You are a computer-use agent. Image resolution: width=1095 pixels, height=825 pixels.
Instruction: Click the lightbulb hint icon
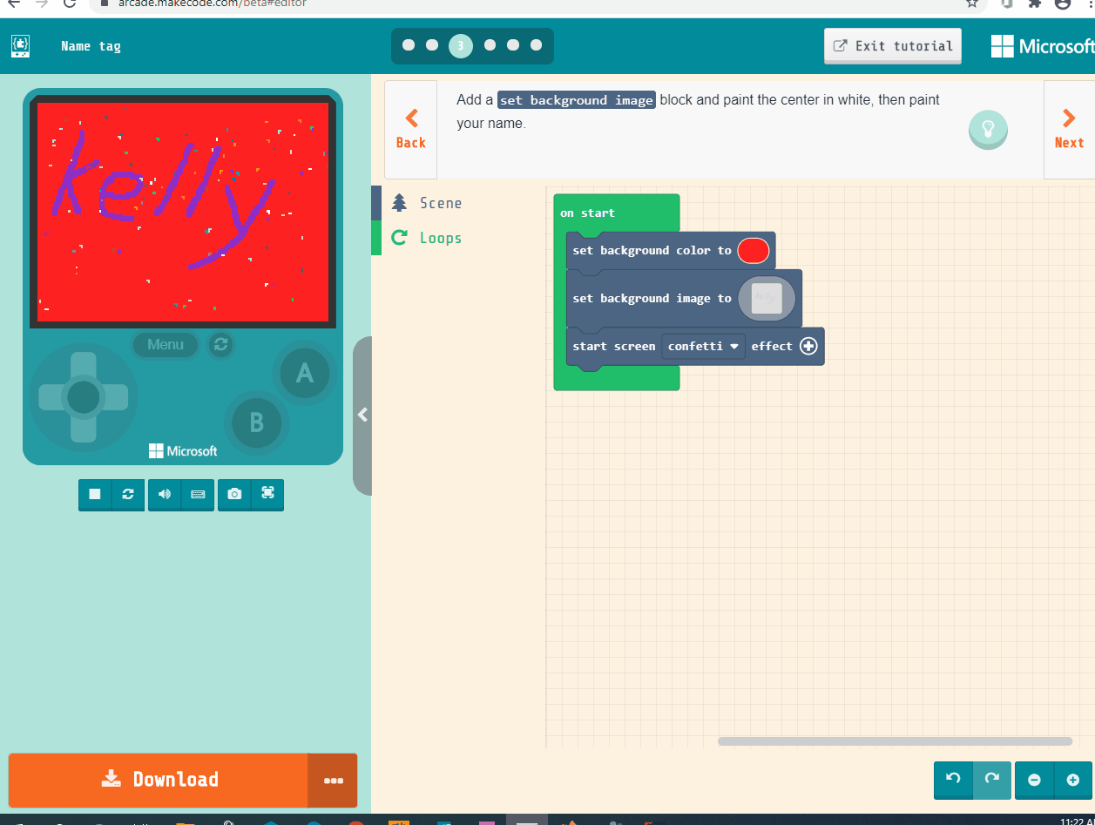[988, 129]
